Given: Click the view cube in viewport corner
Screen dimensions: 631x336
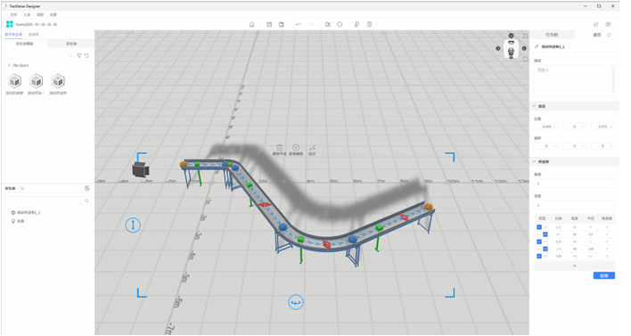Looking at the screenshot, I should coord(511,49).
